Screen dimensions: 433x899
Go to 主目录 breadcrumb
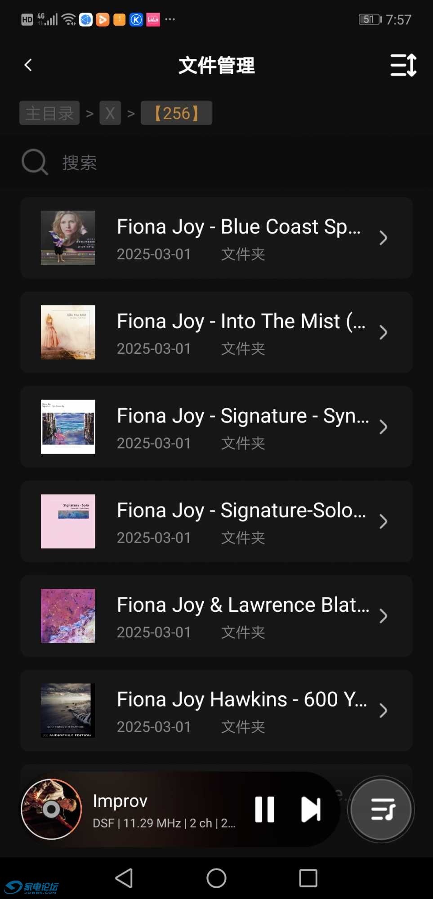49,113
